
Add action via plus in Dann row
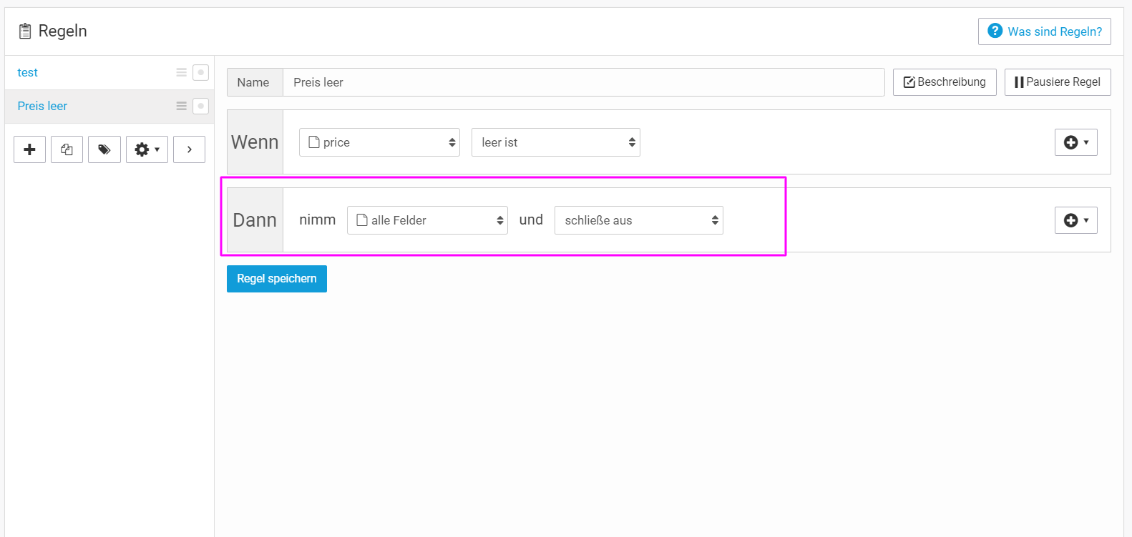(1076, 220)
